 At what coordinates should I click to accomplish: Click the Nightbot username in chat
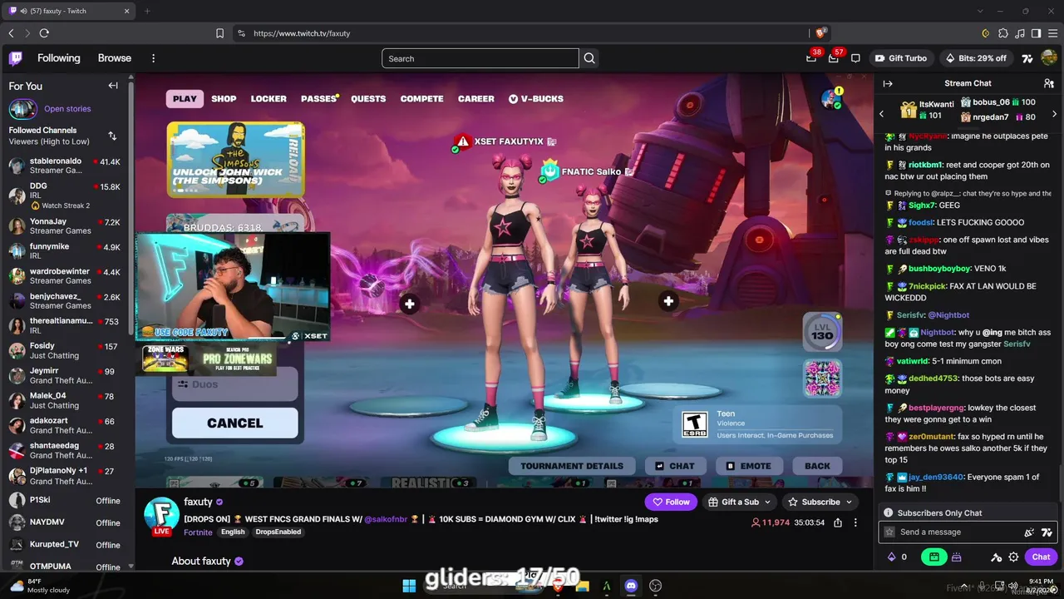coord(938,333)
